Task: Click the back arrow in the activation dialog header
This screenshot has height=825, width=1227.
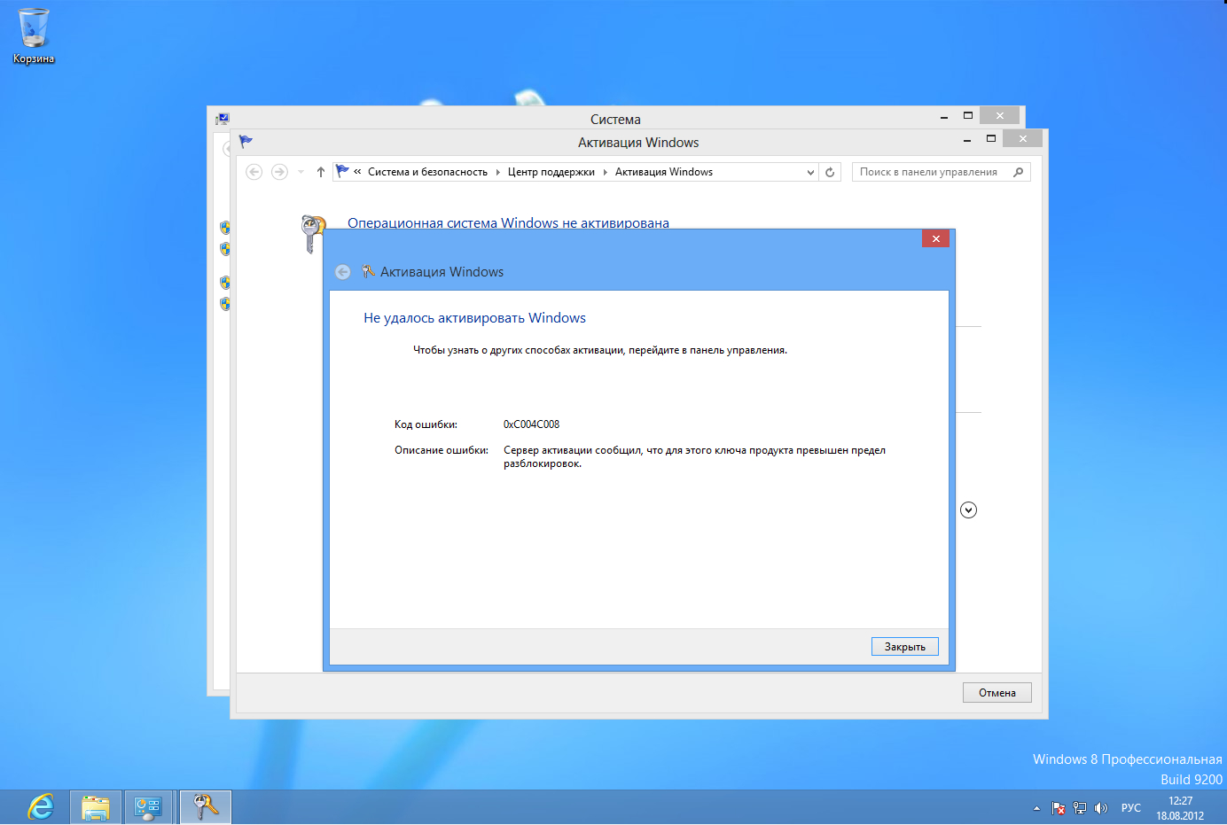Action: pyautogui.click(x=343, y=272)
